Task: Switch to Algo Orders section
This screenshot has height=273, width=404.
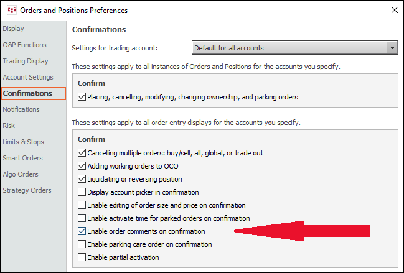Action: pyautogui.click(x=21, y=174)
